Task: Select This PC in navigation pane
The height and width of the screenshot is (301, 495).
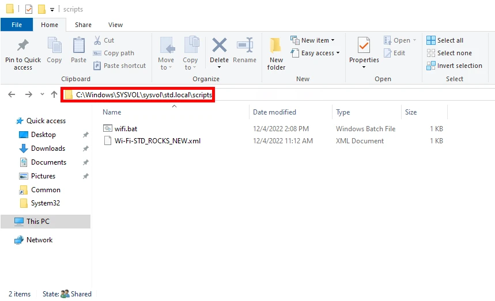Action: point(46,221)
